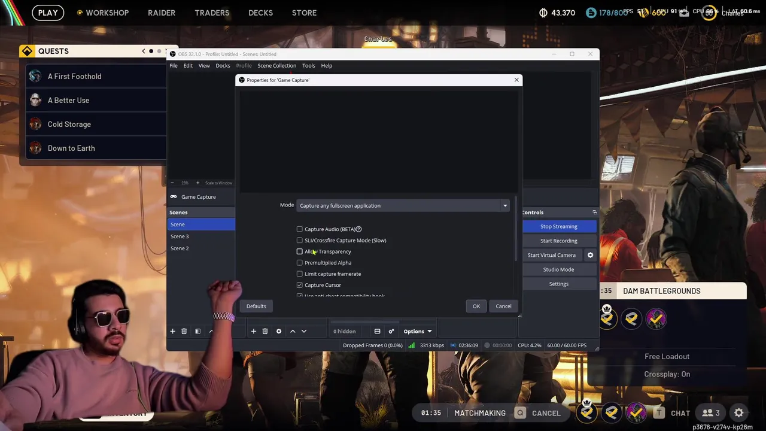This screenshot has height=431, width=766.
Task: Enable SLI/Crossfire Capture Mode (Slow) checkbox
Action: [300, 241]
